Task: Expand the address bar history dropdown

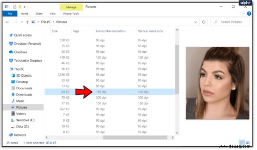Action: pos(195,22)
